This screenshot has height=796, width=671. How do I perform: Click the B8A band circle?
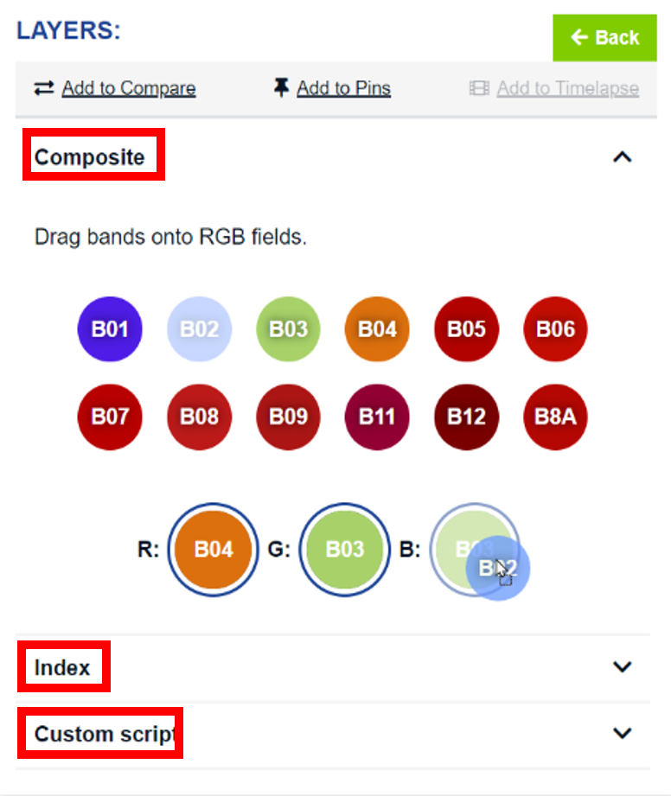tap(555, 417)
